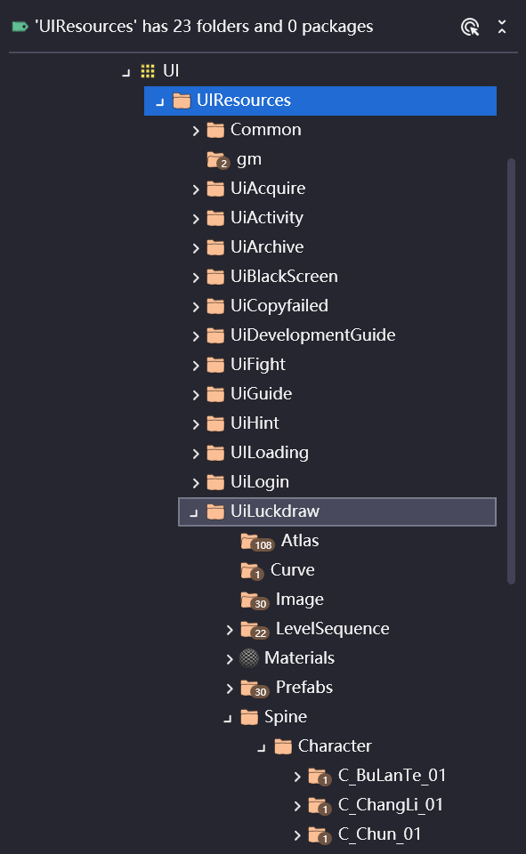
Task: Click the collapse-all arrows icon in header
Action: pos(502,27)
